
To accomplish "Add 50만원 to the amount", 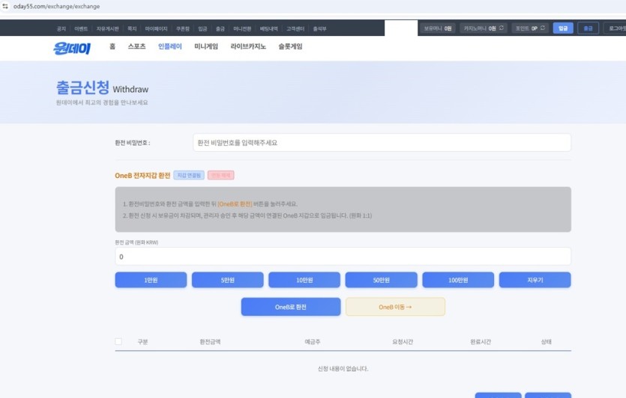I will click(x=382, y=280).
